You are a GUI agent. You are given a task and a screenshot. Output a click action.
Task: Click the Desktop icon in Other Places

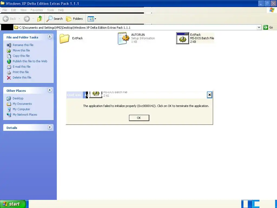[9, 98]
